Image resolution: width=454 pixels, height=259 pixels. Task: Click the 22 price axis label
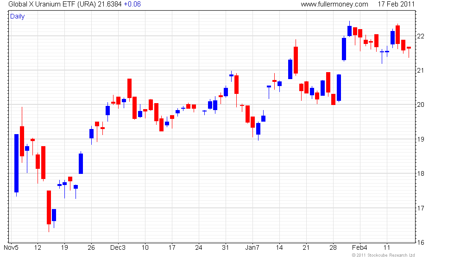click(x=421, y=36)
